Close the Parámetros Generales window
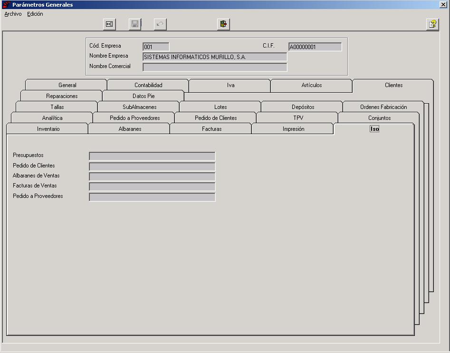 443,4
